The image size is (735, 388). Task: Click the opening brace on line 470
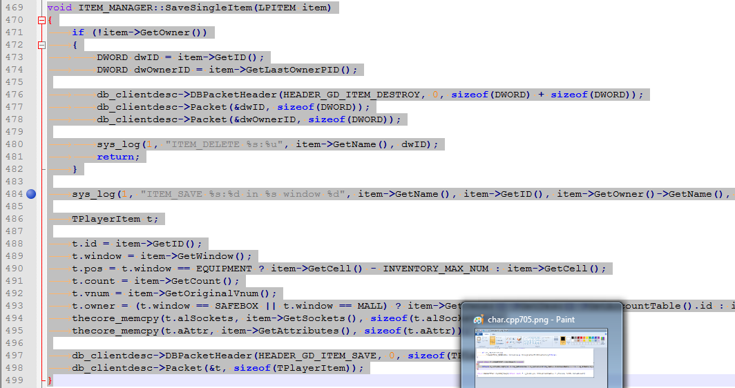click(50, 20)
